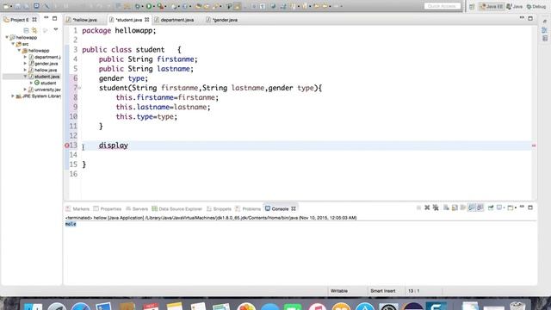
Task: Click Remove All Terminated Launches icon
Action: pos(436,208)
